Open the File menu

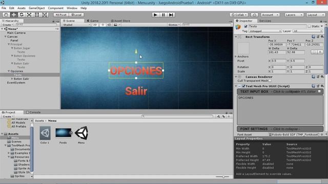click(x=4, y=8)
